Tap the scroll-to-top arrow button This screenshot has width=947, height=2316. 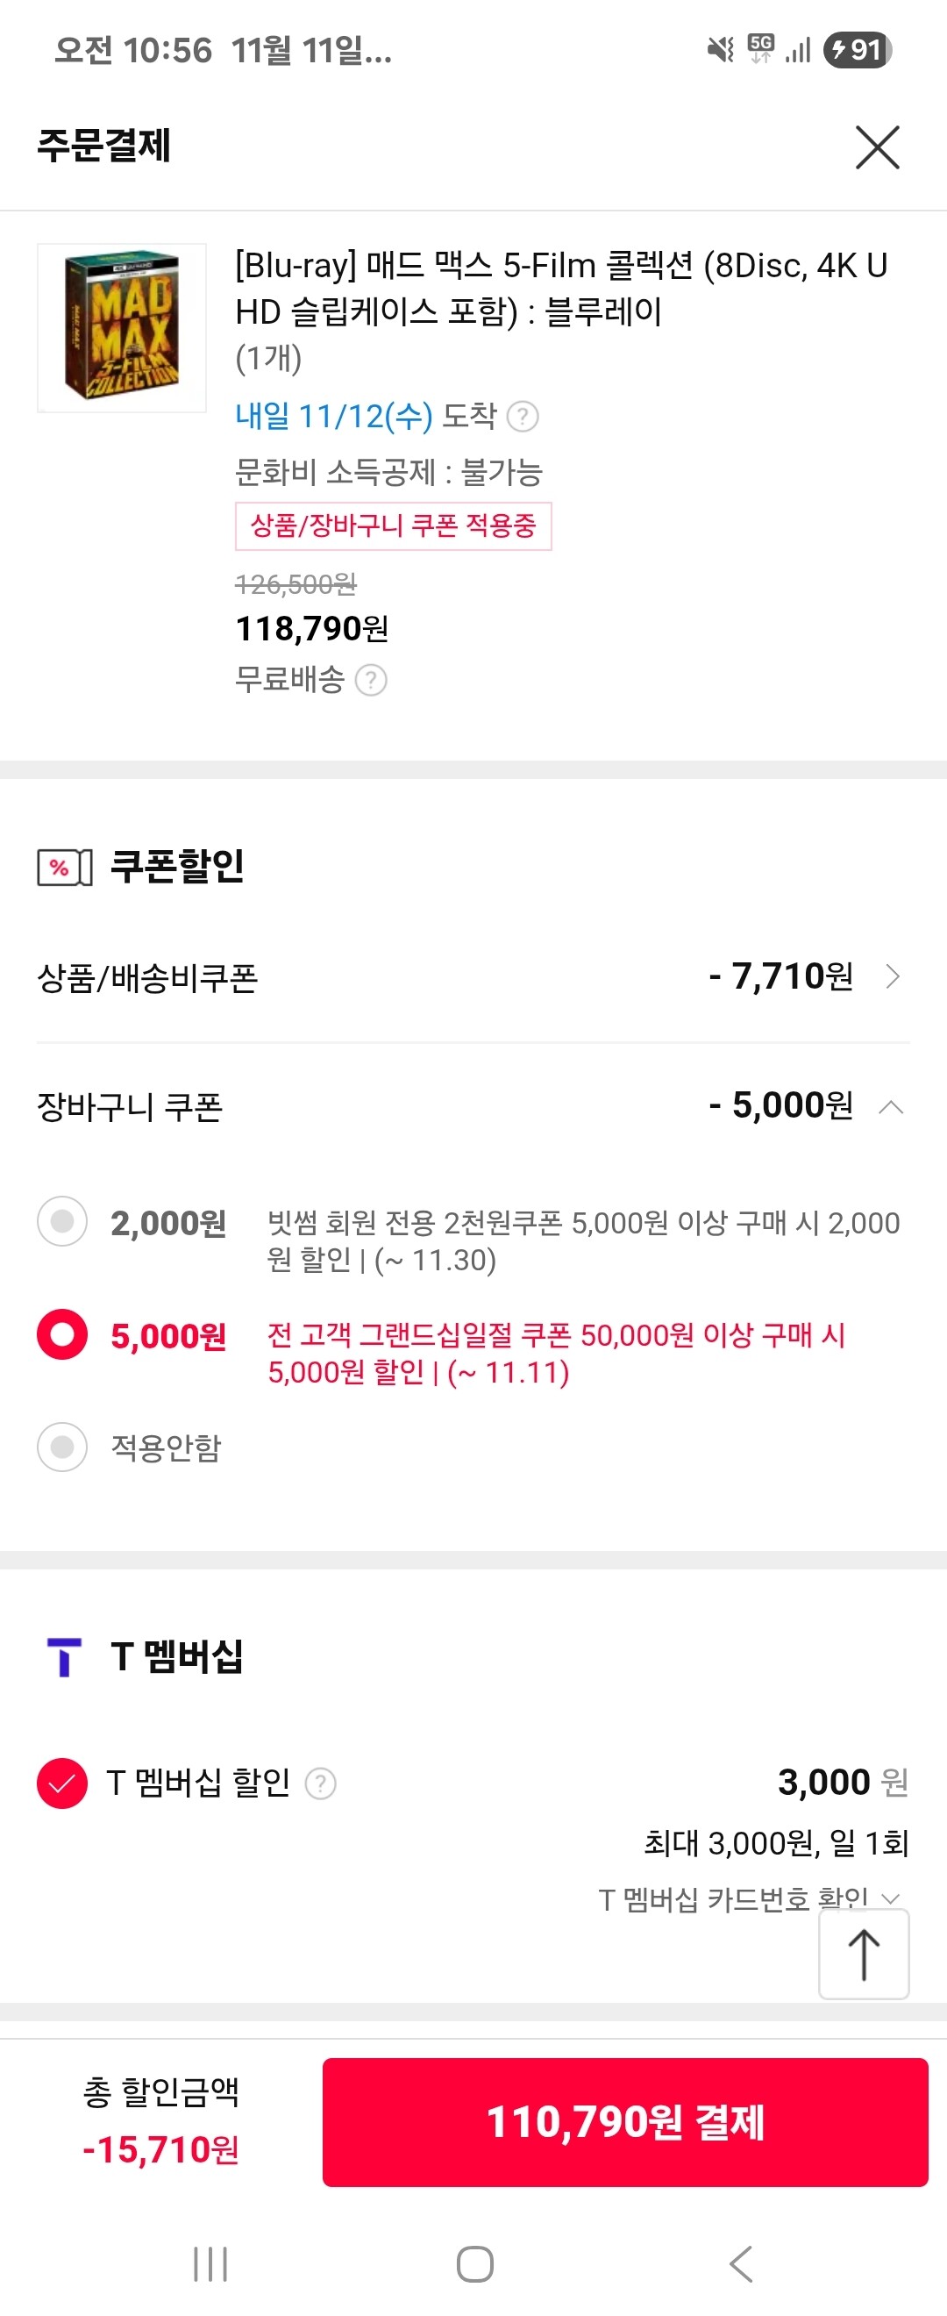864,1955
